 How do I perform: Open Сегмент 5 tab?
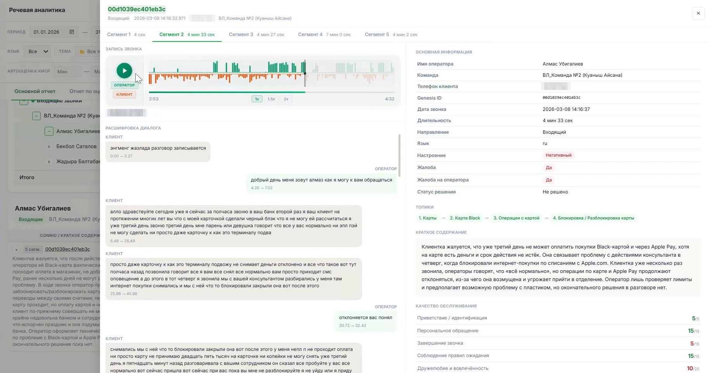click(x=391, y=35)
